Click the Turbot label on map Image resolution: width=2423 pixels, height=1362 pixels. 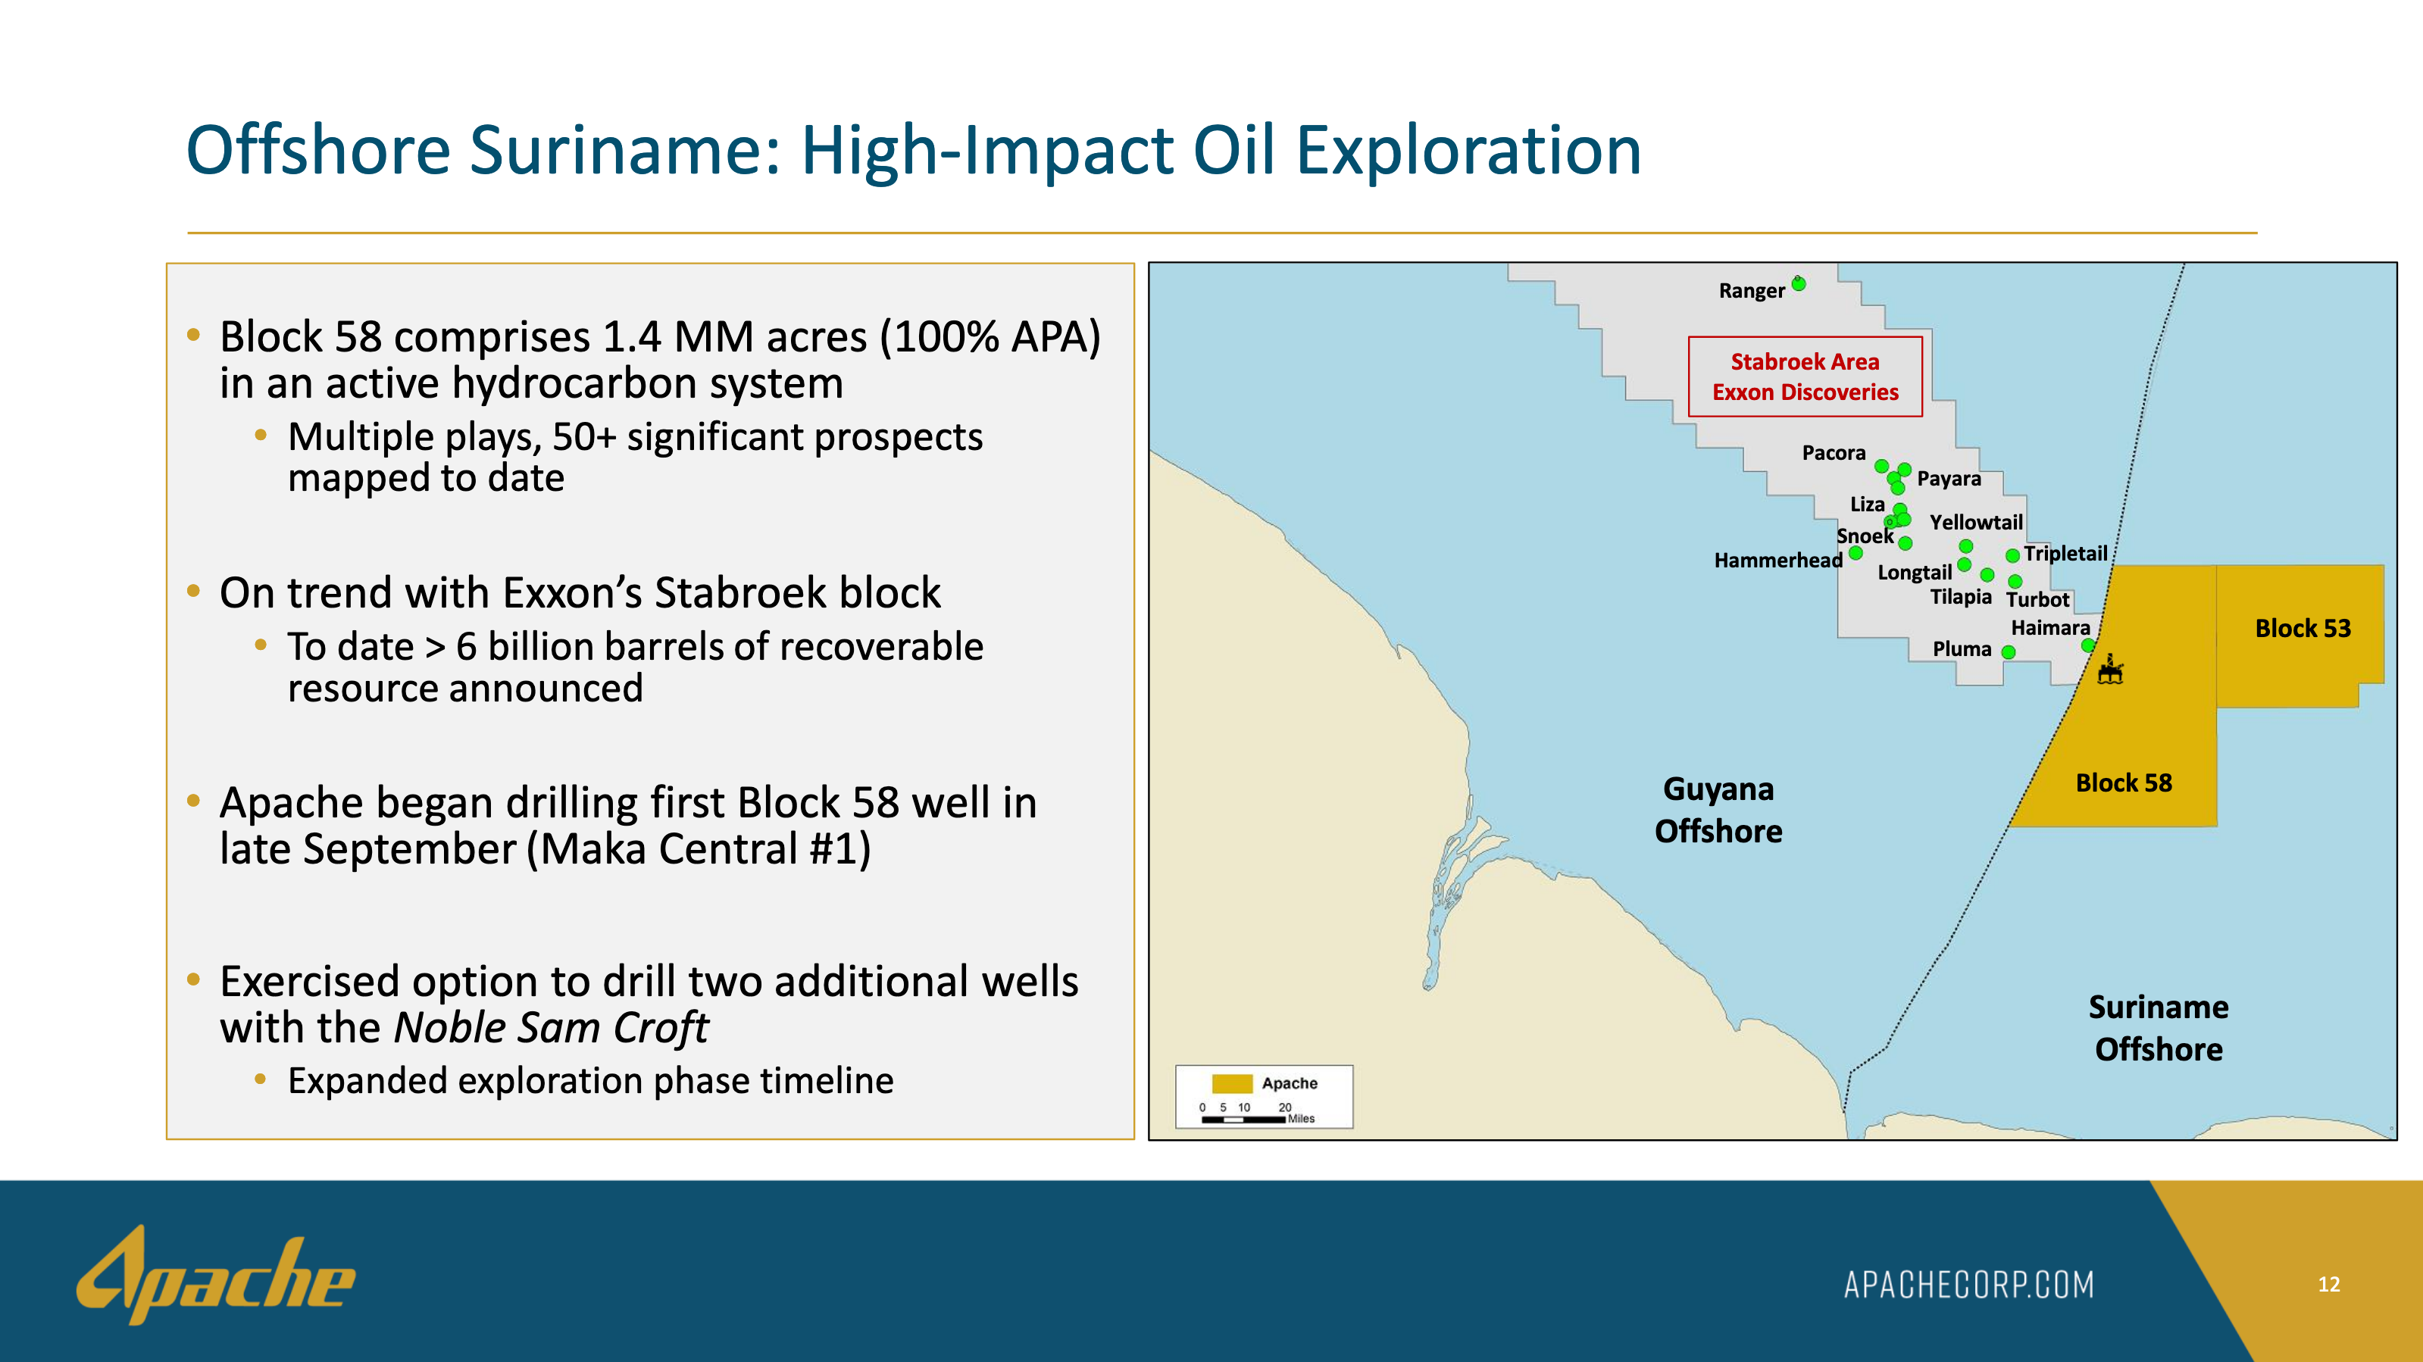[x=2037, y=600]
